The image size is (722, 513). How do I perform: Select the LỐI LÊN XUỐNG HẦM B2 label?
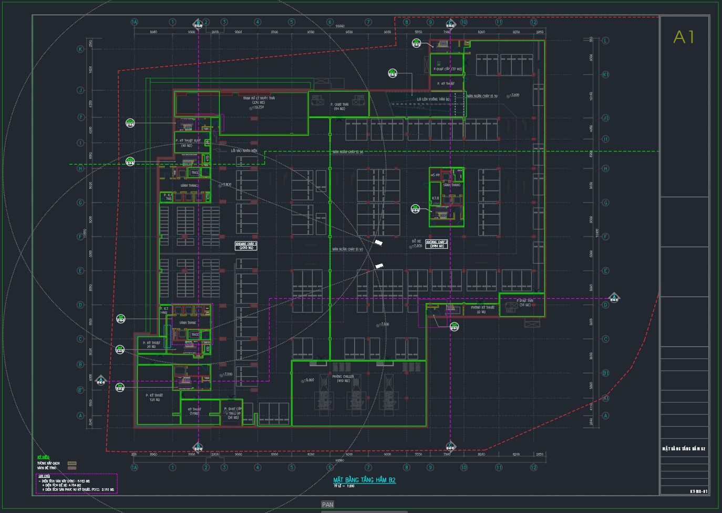(433, 99)
